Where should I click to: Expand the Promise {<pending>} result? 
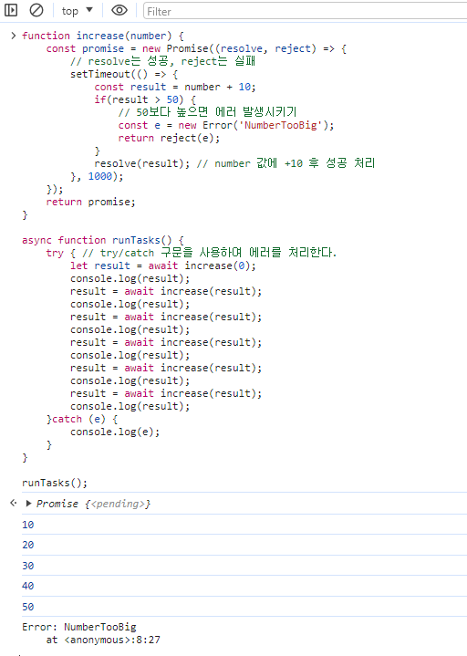point(29,504)
